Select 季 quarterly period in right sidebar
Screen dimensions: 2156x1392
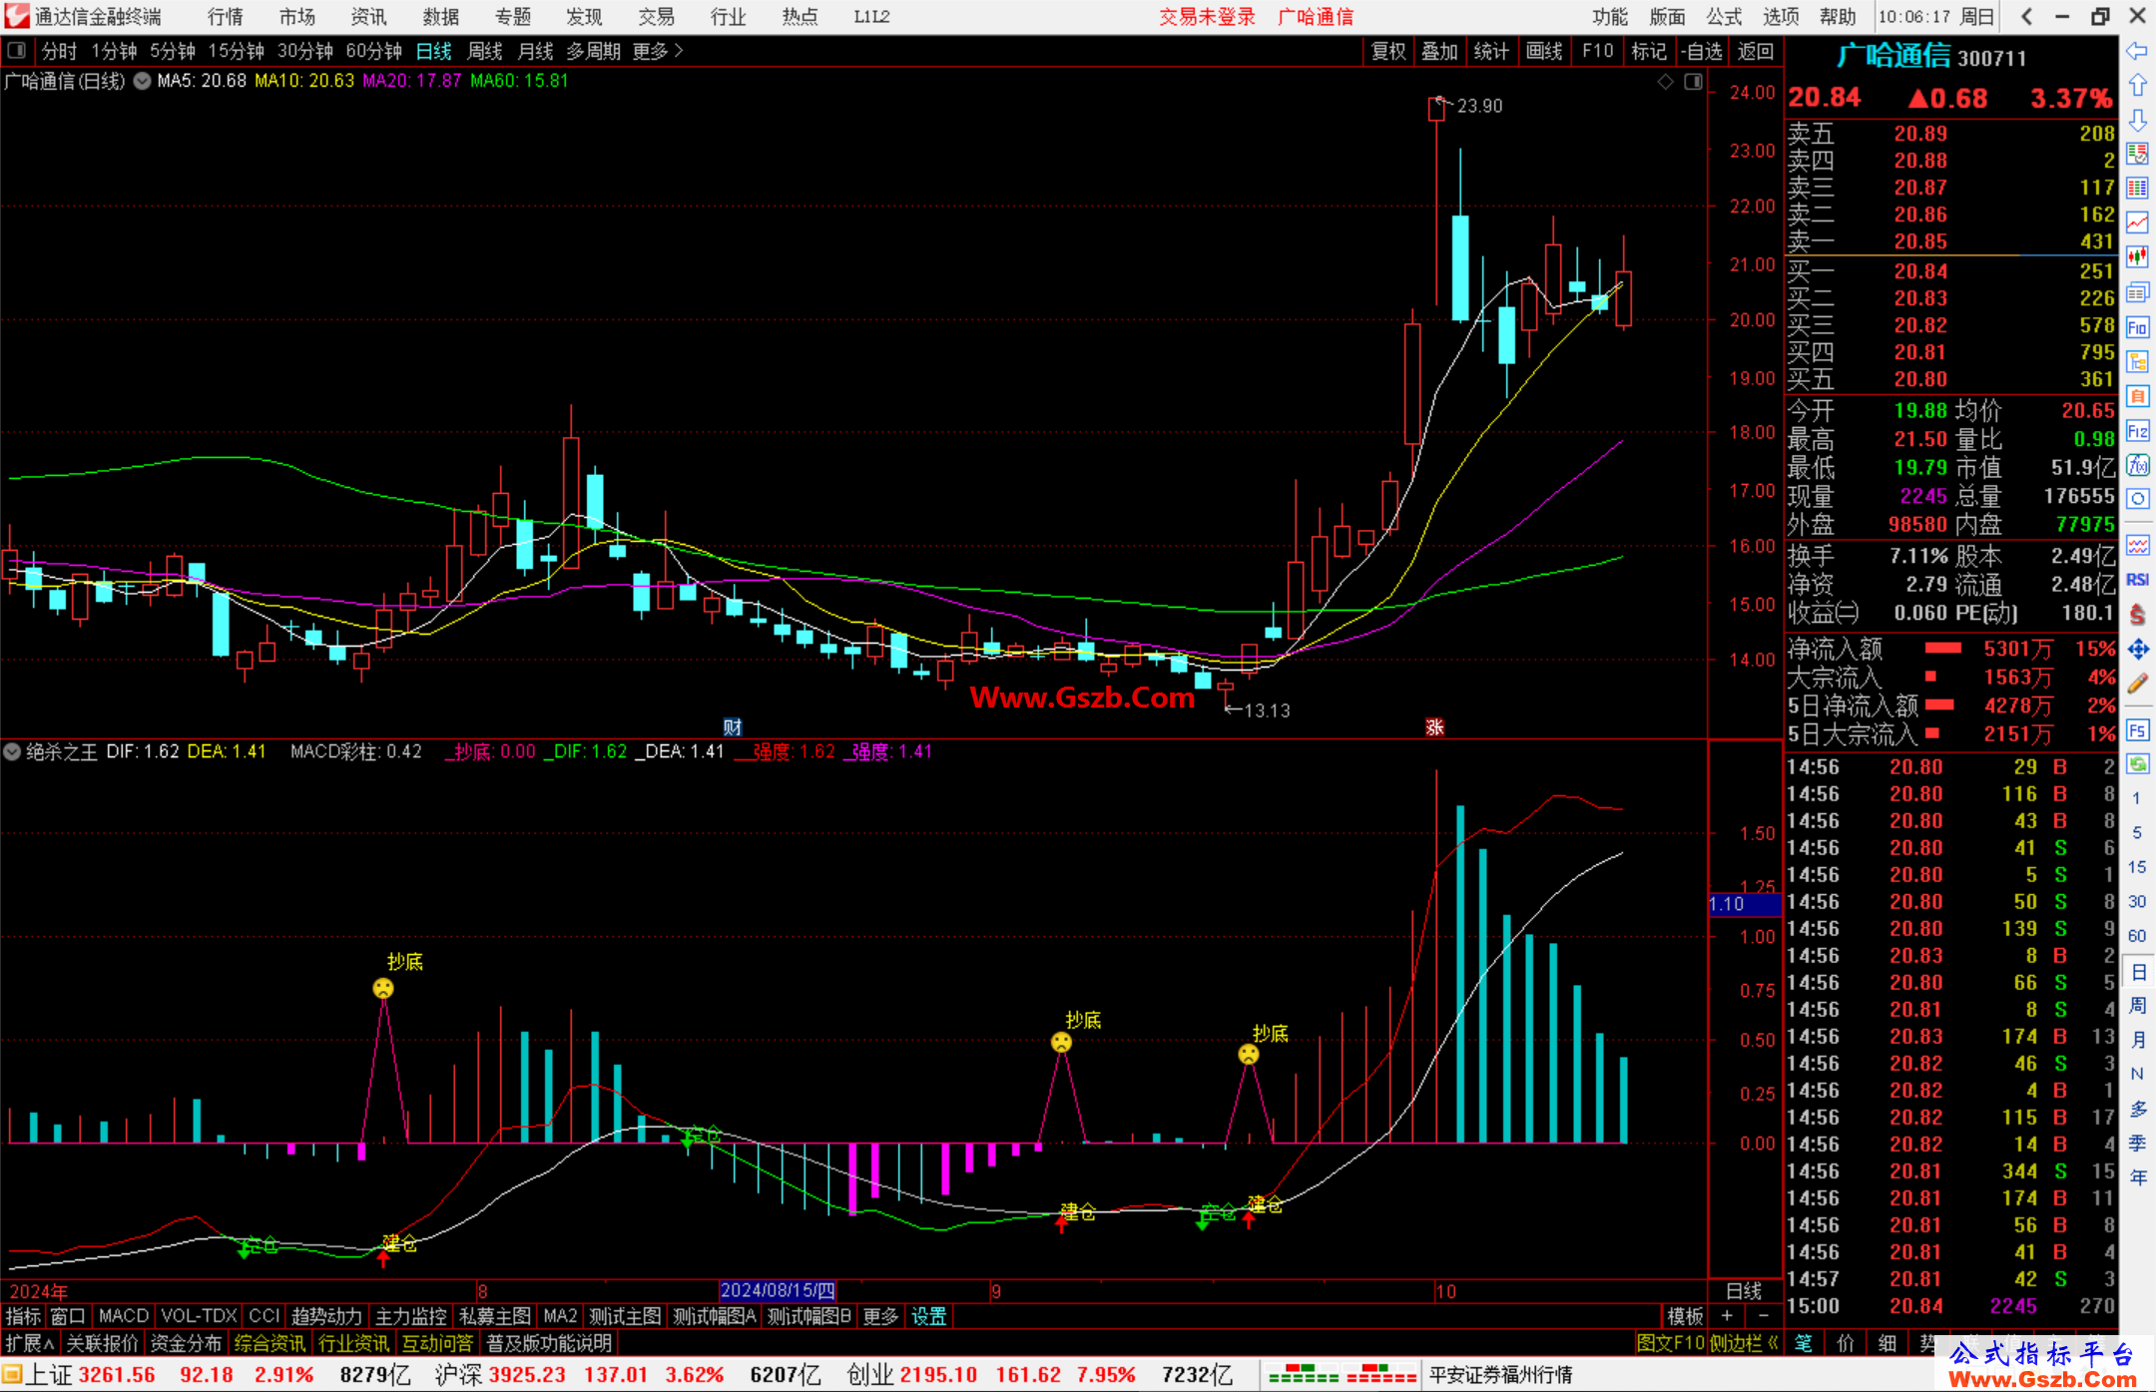[2137, 1144]
